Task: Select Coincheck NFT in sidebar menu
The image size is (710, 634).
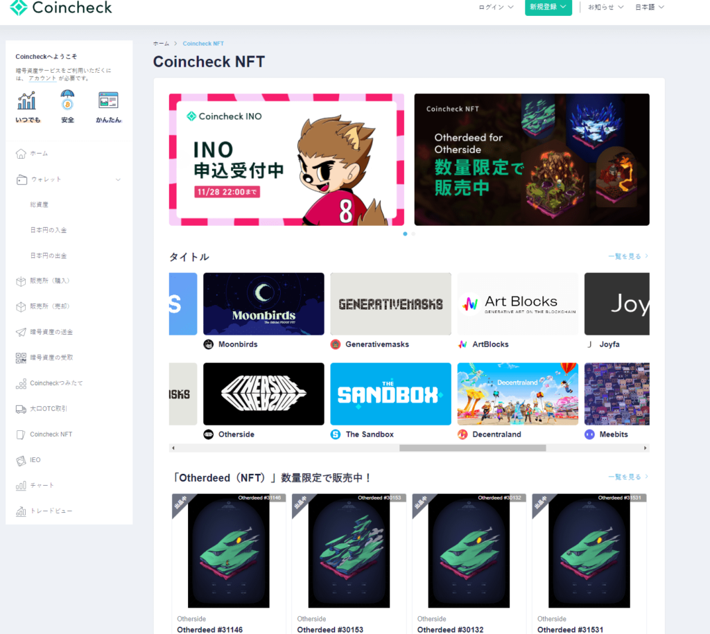Action: click(x=51, y=434)
